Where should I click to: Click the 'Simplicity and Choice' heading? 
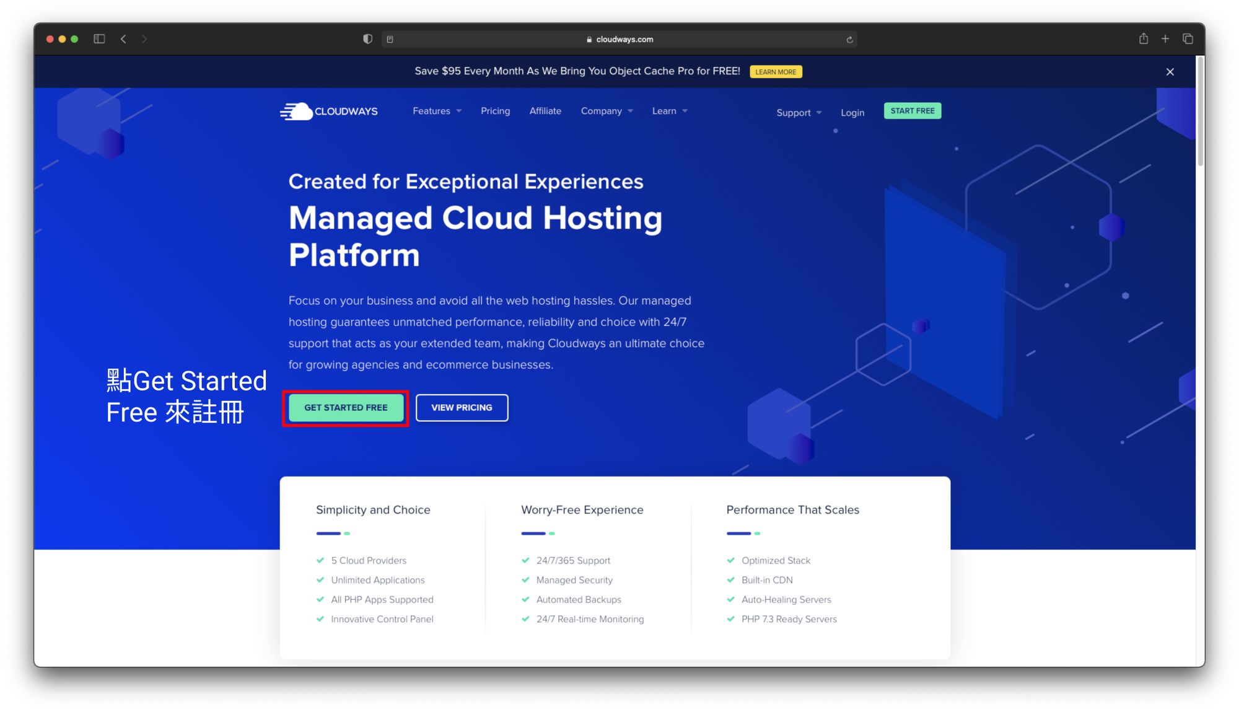(x=373, y=510)
